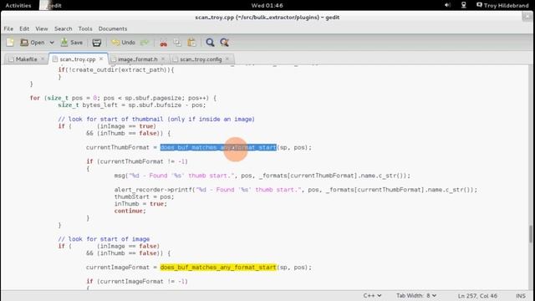Click the alert_recorder->printf line
The width and height of the screenshot is (535, 301).
296,190
